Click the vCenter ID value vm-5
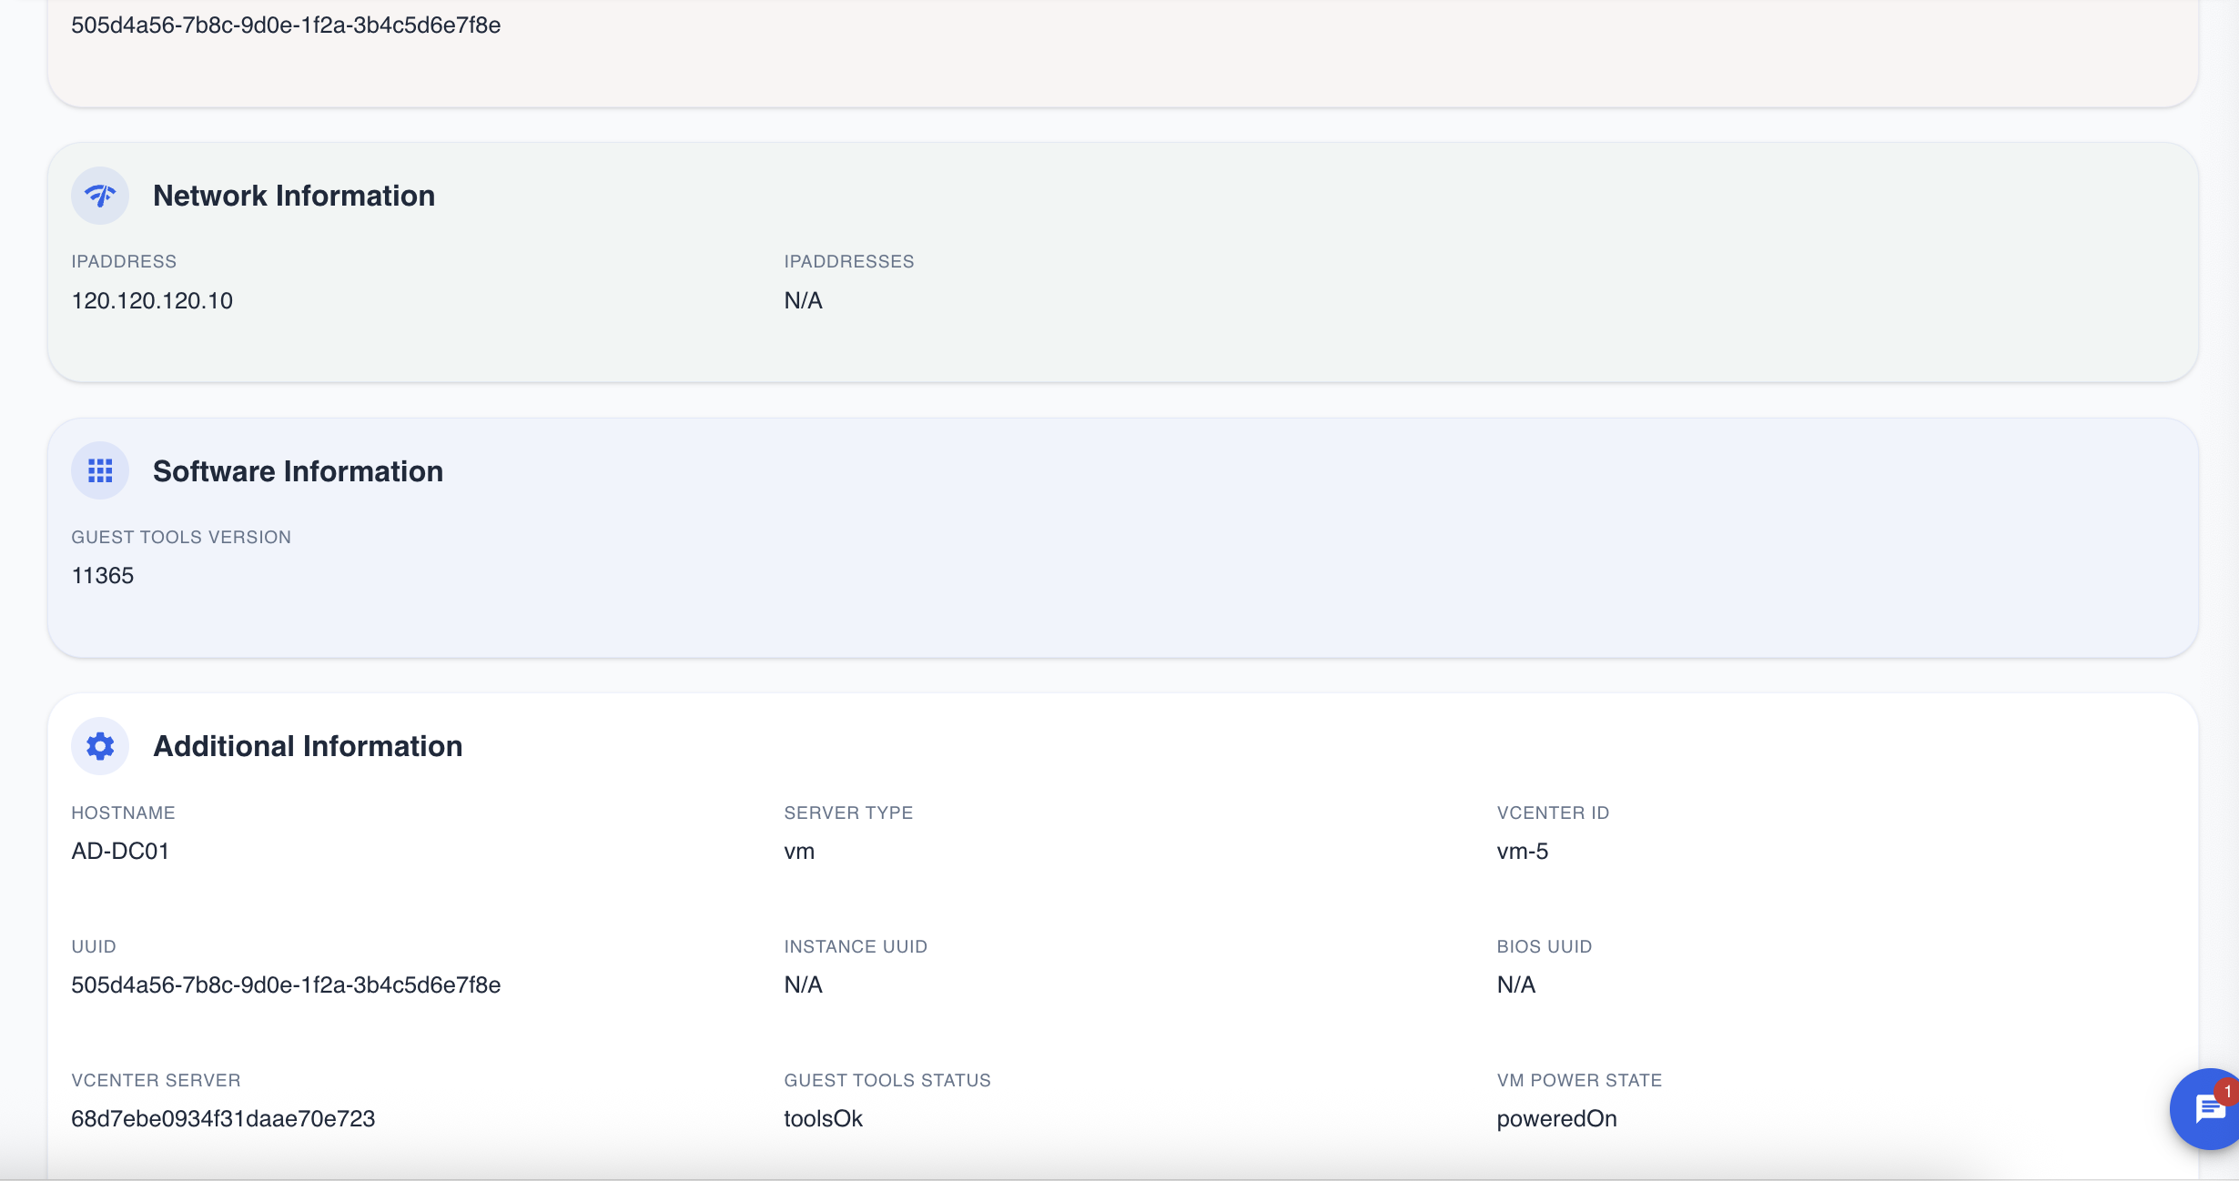 pos(1522,852)
